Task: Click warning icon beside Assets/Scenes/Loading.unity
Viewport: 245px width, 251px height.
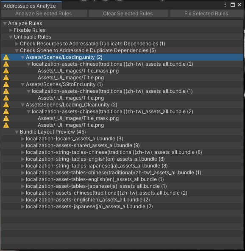Action: 6,57
